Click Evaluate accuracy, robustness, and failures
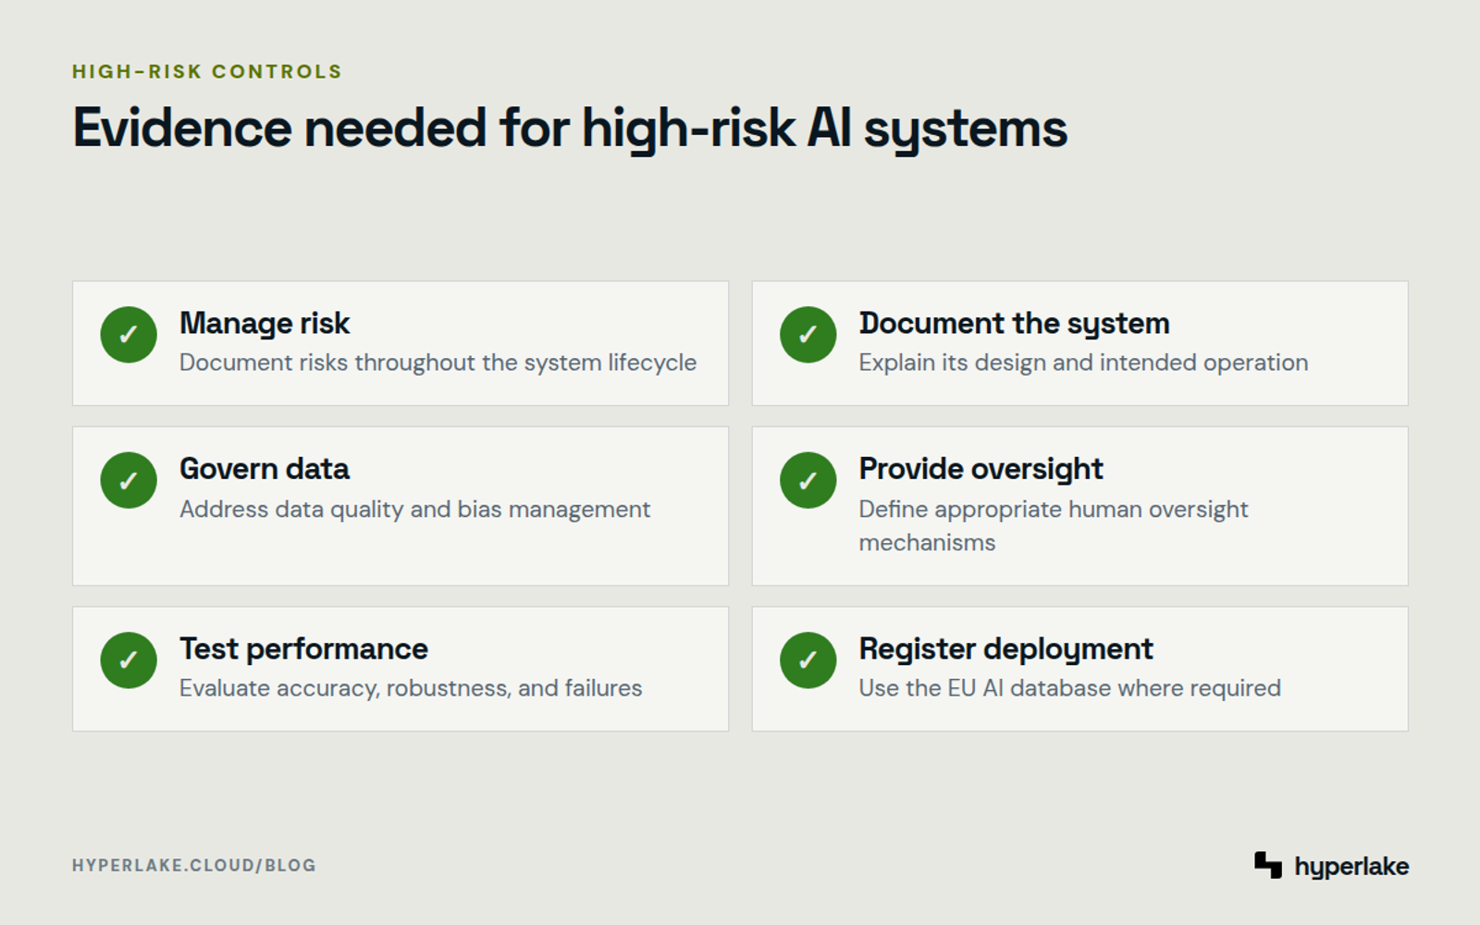The width and height of the screenshot is (1480, 925). pos(411,688)
